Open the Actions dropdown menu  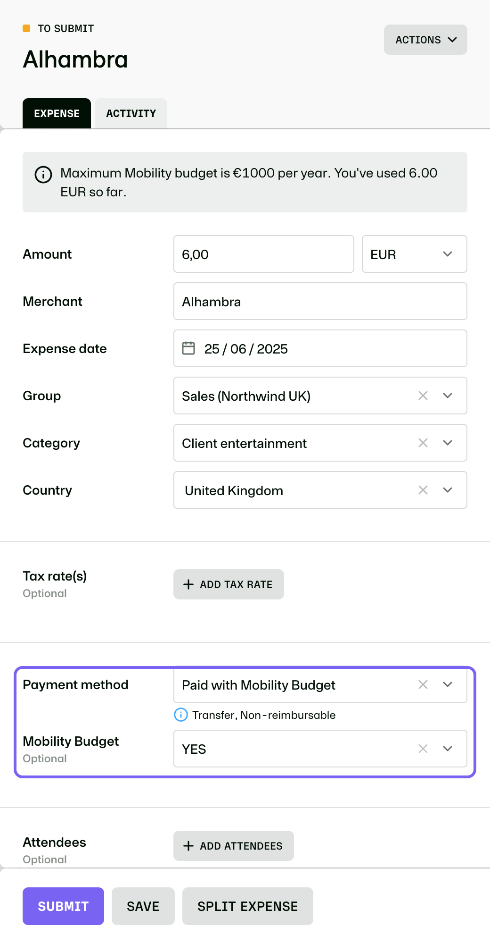pyautogui.click(x=425, y=40)
